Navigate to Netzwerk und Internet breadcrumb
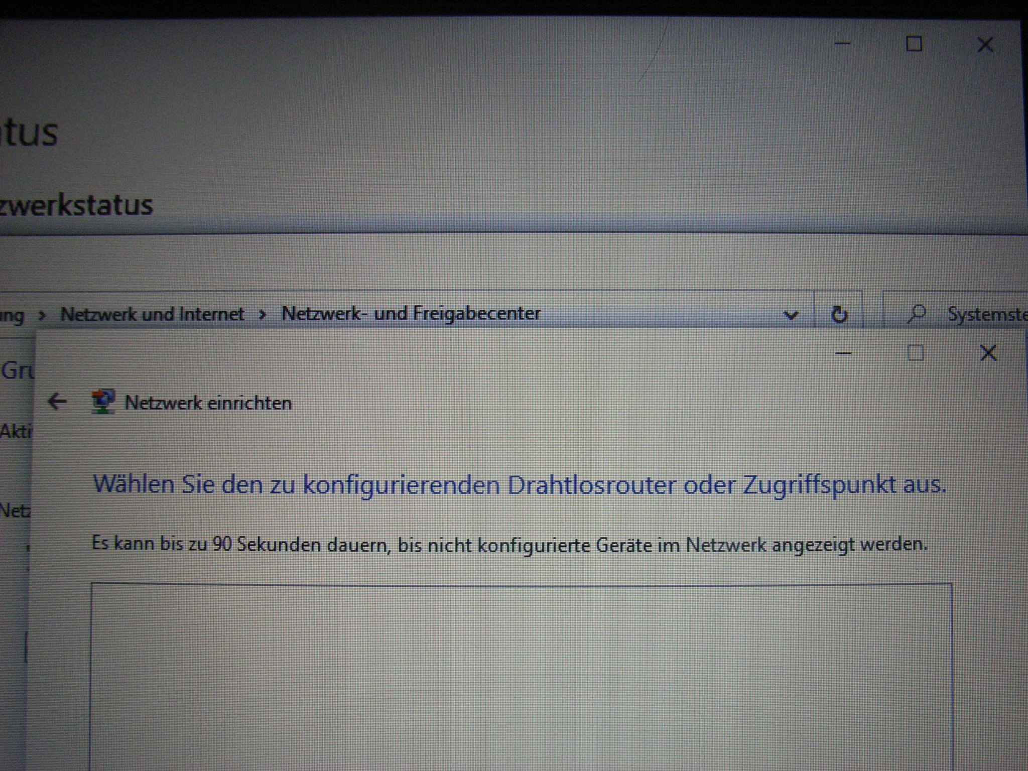 152,315
